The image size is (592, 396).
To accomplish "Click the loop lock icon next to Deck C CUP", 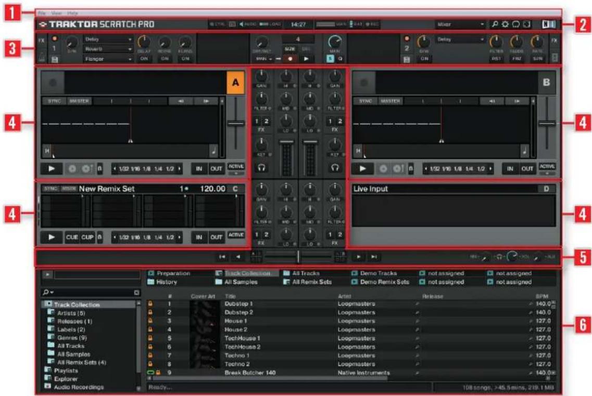I will 99,237.
